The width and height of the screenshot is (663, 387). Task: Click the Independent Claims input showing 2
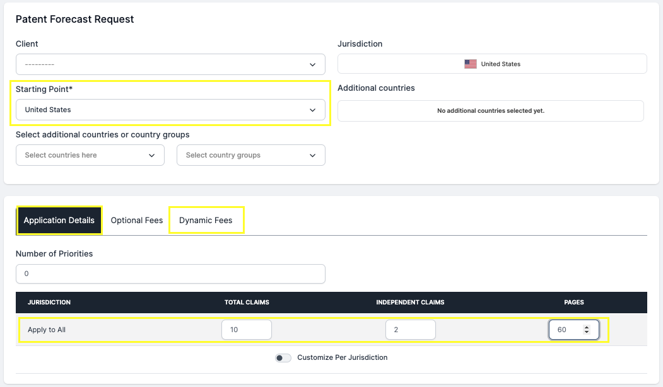[411, 329]
